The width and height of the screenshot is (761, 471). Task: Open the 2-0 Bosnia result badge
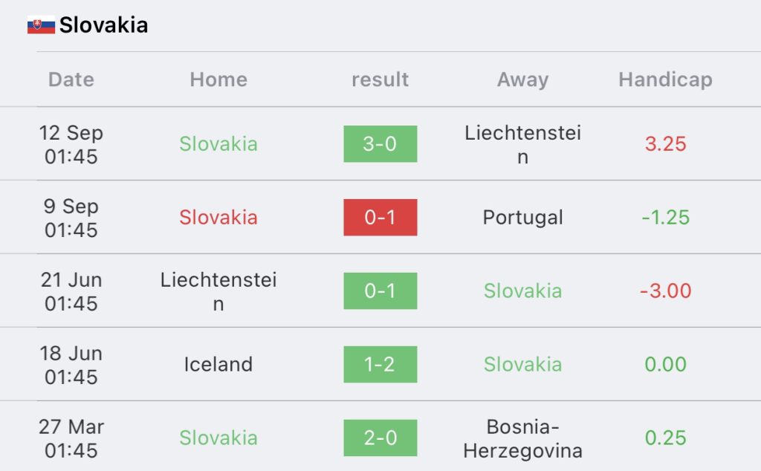(380, 438)
